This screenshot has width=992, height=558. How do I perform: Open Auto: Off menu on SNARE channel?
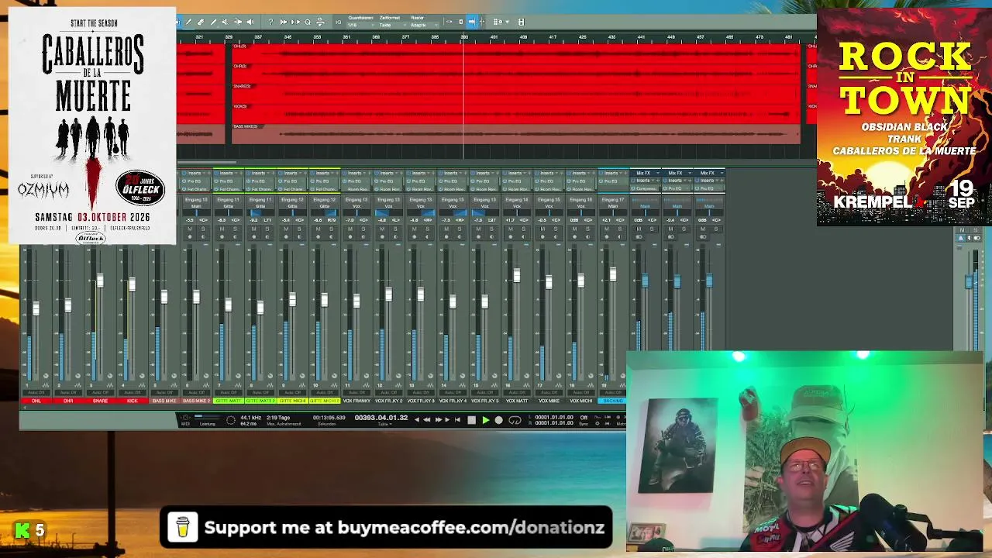point(100,394)
